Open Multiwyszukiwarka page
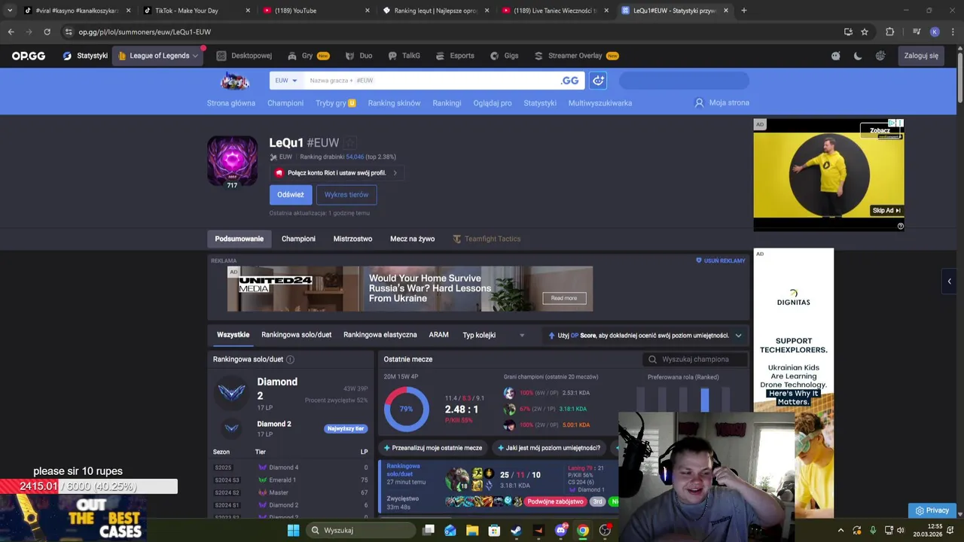 (600, 103)
